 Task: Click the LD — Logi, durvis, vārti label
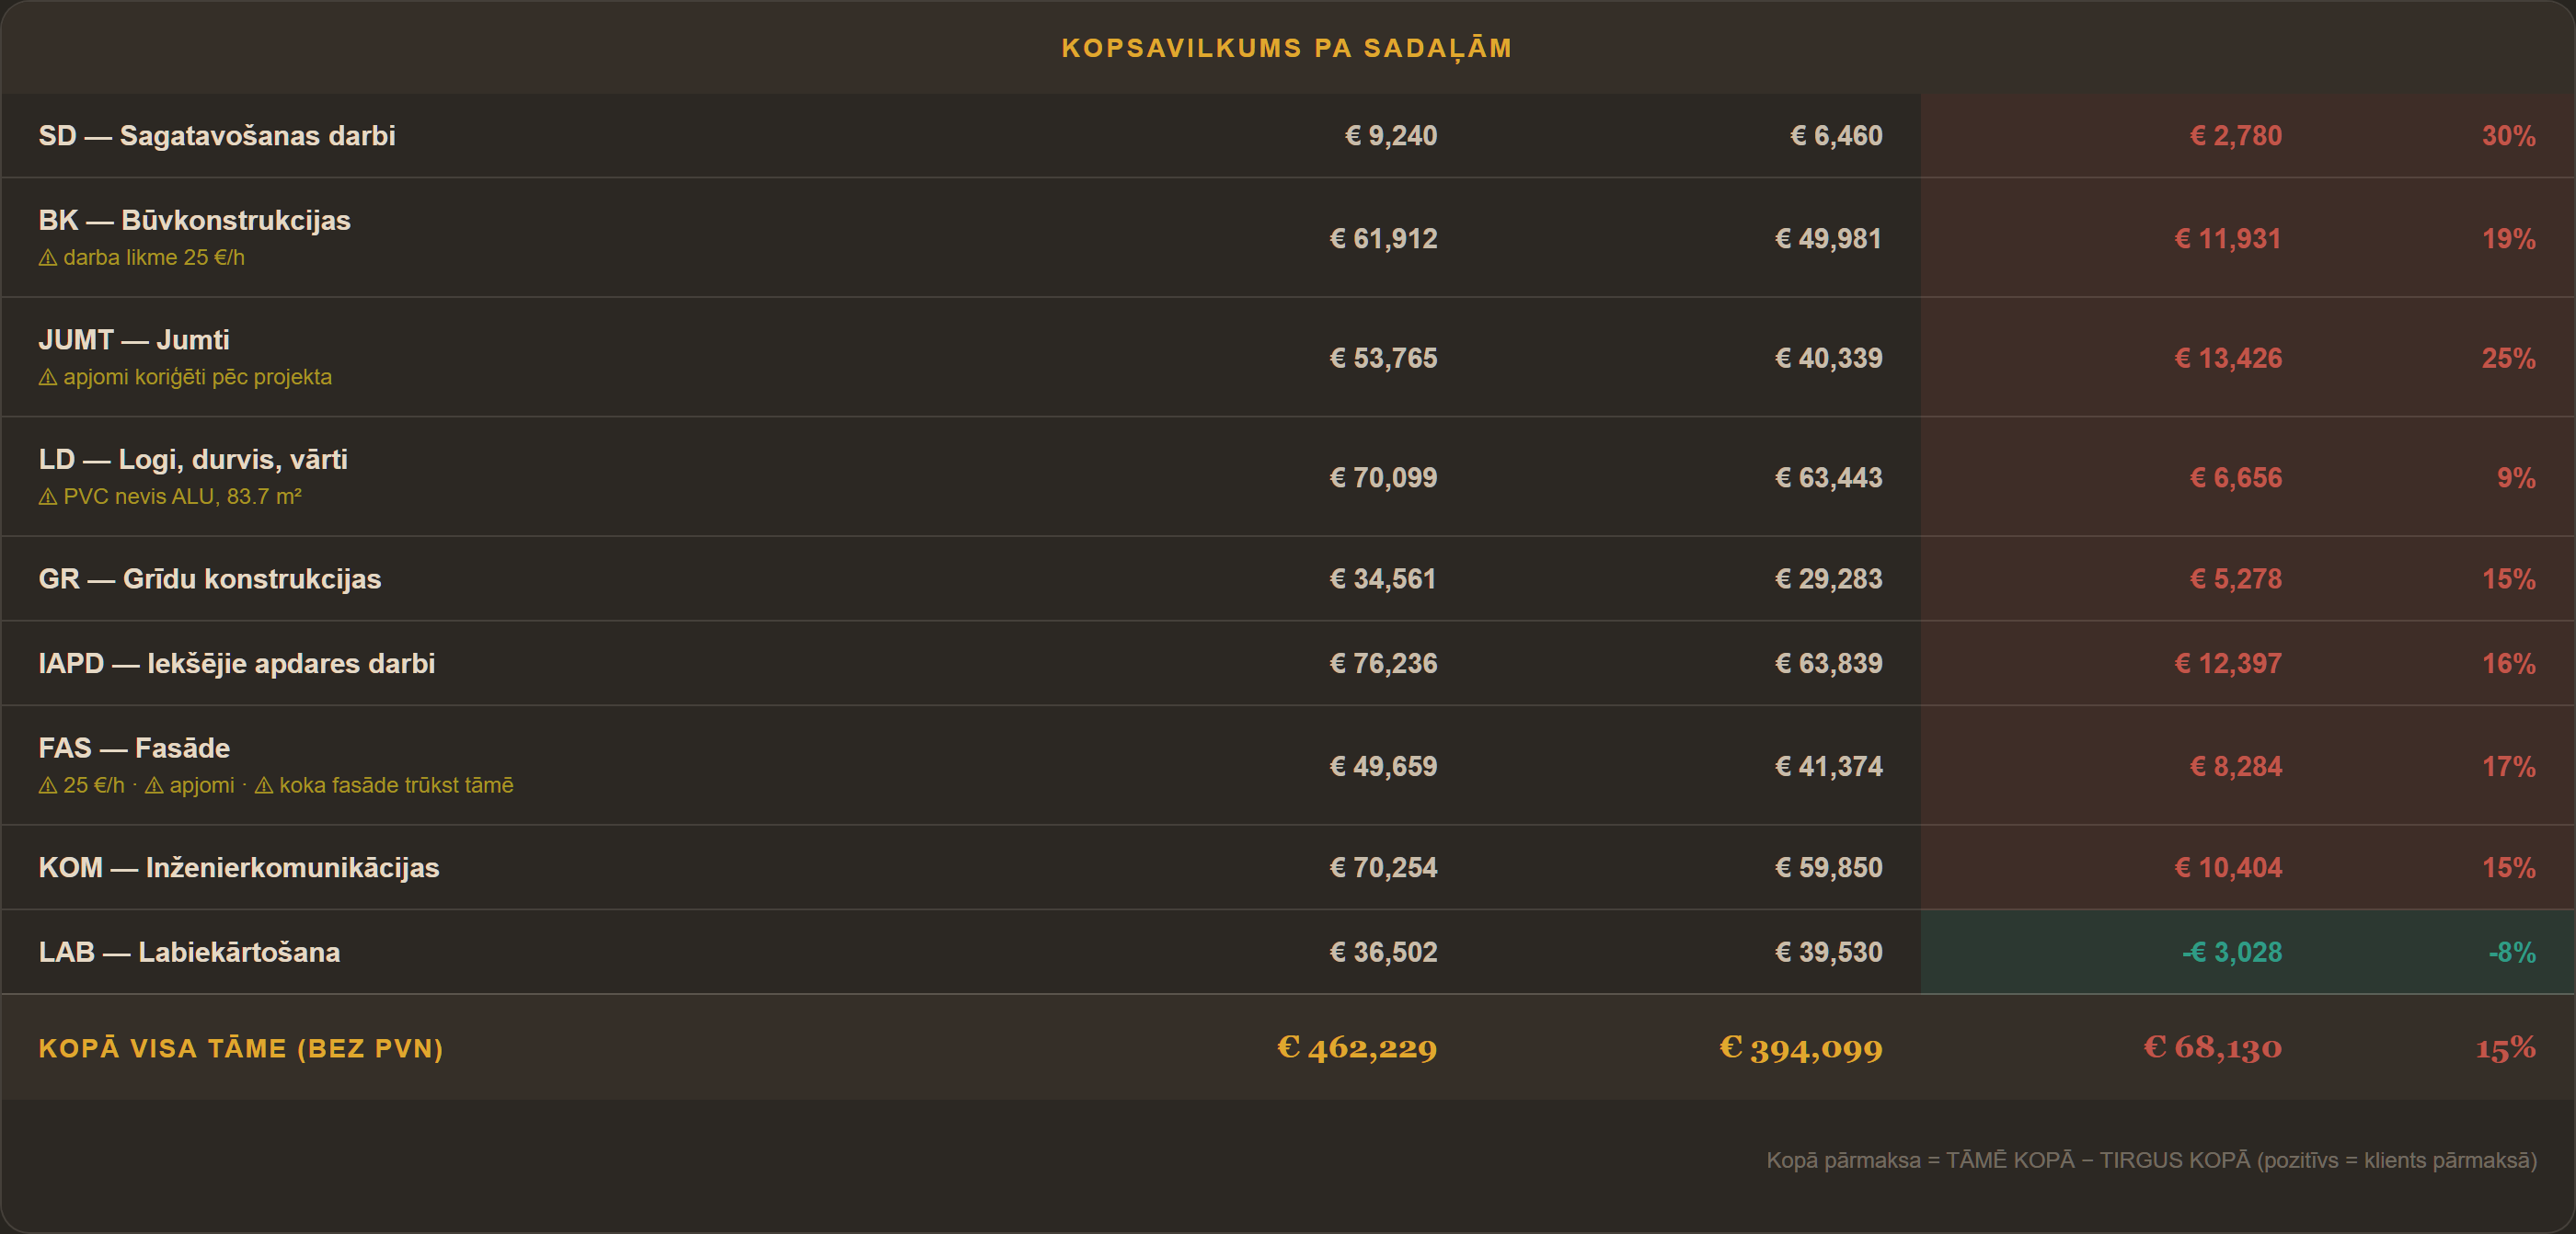[193, 460]
